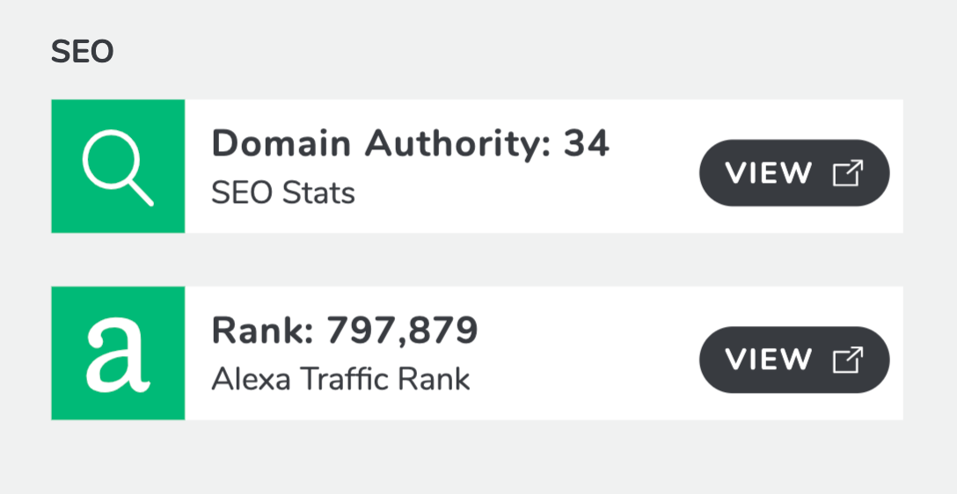Click external-link arrow icon in Domain Authority row
Screen dimensions: 957x494
[848, 173]
